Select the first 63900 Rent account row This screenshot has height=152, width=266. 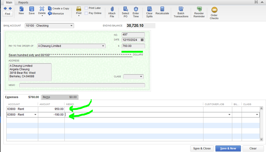tap(22, 109)
